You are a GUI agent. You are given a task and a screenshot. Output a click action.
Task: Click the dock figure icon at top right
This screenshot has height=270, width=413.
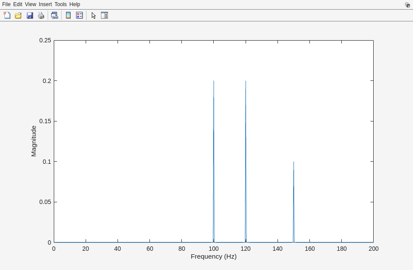[x=407, y=5]
